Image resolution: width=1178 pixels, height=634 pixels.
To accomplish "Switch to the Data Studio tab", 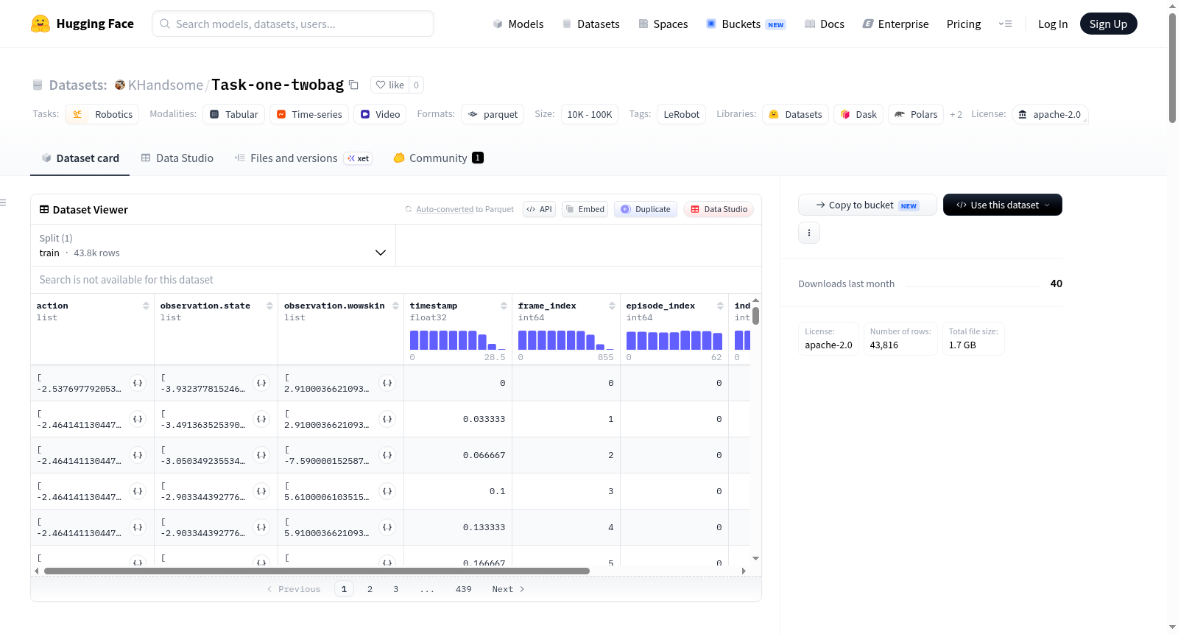I will 177,158.
